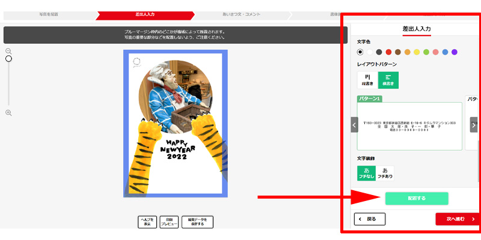Viewport: 481px width, 240px height.
Task: Open ヘルプを表示 help button
Action: point(147,222)
